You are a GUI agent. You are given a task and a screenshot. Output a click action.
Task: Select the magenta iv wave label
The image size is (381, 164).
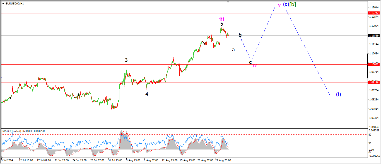(x=255, y=65)
